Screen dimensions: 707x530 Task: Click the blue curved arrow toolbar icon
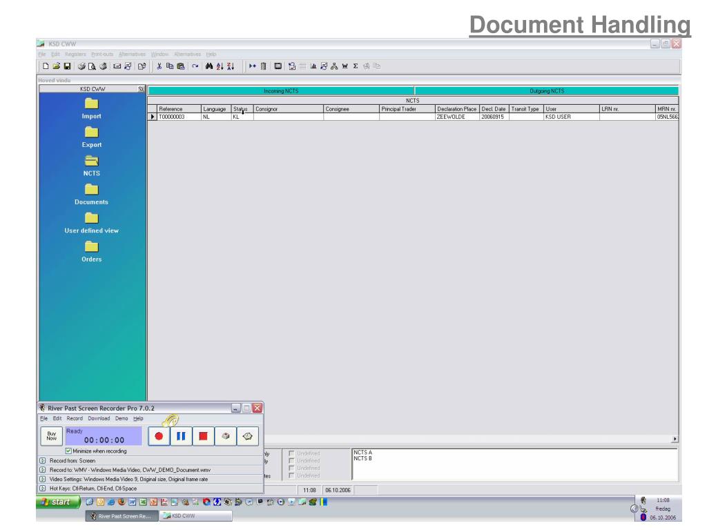tap(195, 66)
